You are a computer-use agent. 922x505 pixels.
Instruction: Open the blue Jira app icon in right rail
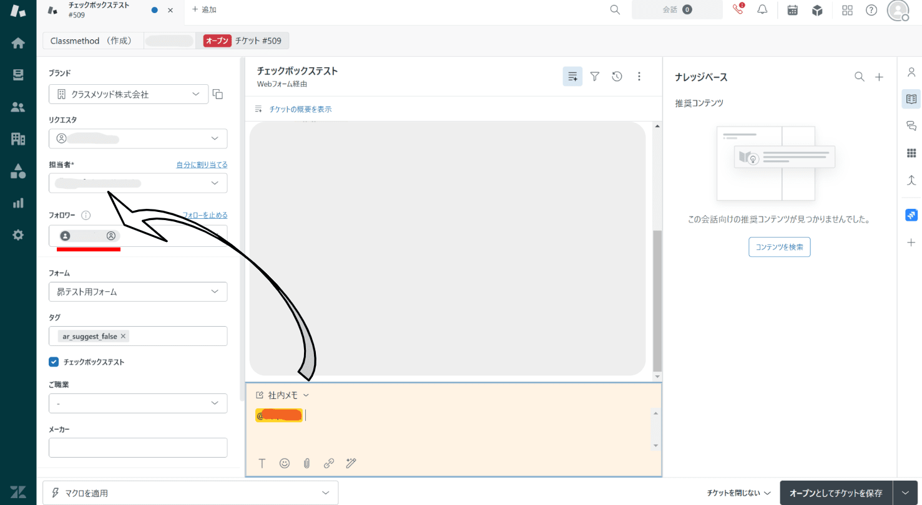911,215
